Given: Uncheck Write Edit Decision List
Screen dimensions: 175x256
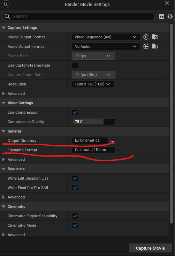Looking at the screenshot, I should (75, 178).
